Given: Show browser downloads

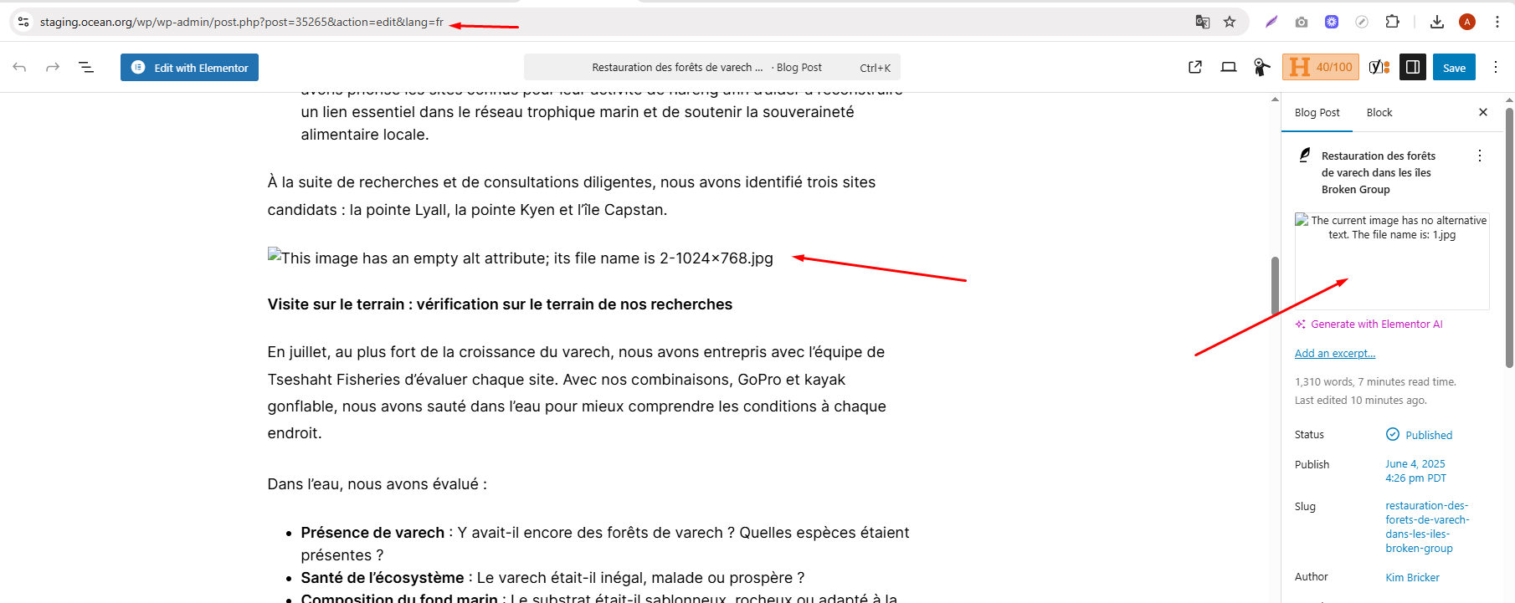Looking at the screenshot, I should tap(1437, 22).
